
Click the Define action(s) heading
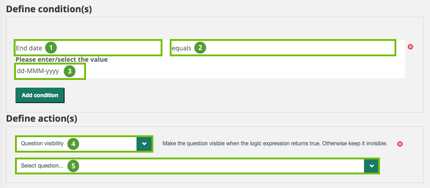pyautogui.click(x=42, y=119)
